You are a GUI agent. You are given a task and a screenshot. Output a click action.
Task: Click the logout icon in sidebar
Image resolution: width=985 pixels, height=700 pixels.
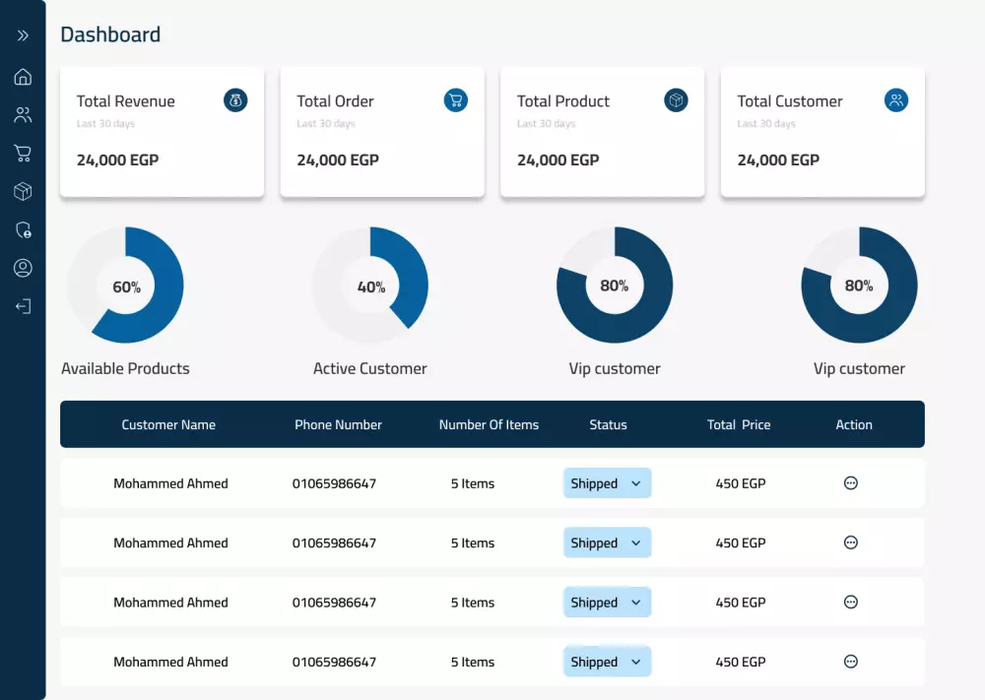tap(23, 306)
